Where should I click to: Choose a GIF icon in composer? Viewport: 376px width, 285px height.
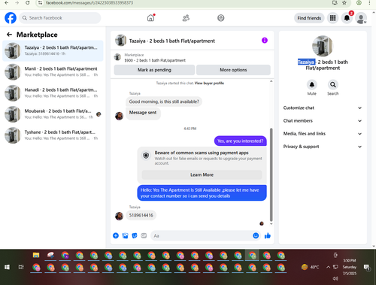144,235
